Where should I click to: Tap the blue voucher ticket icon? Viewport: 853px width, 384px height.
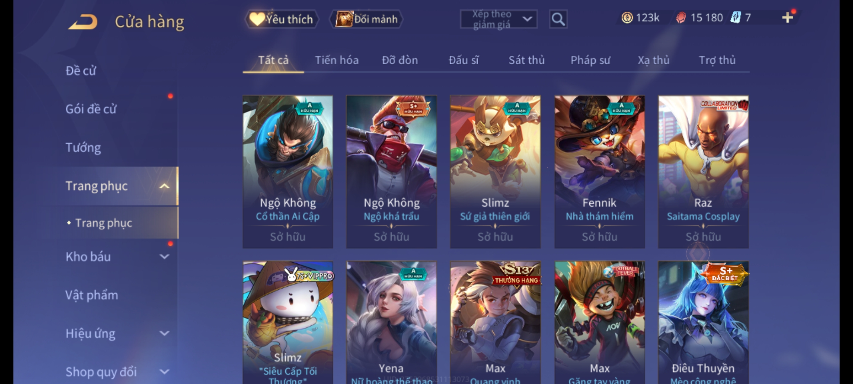click(x=735, y=17)
